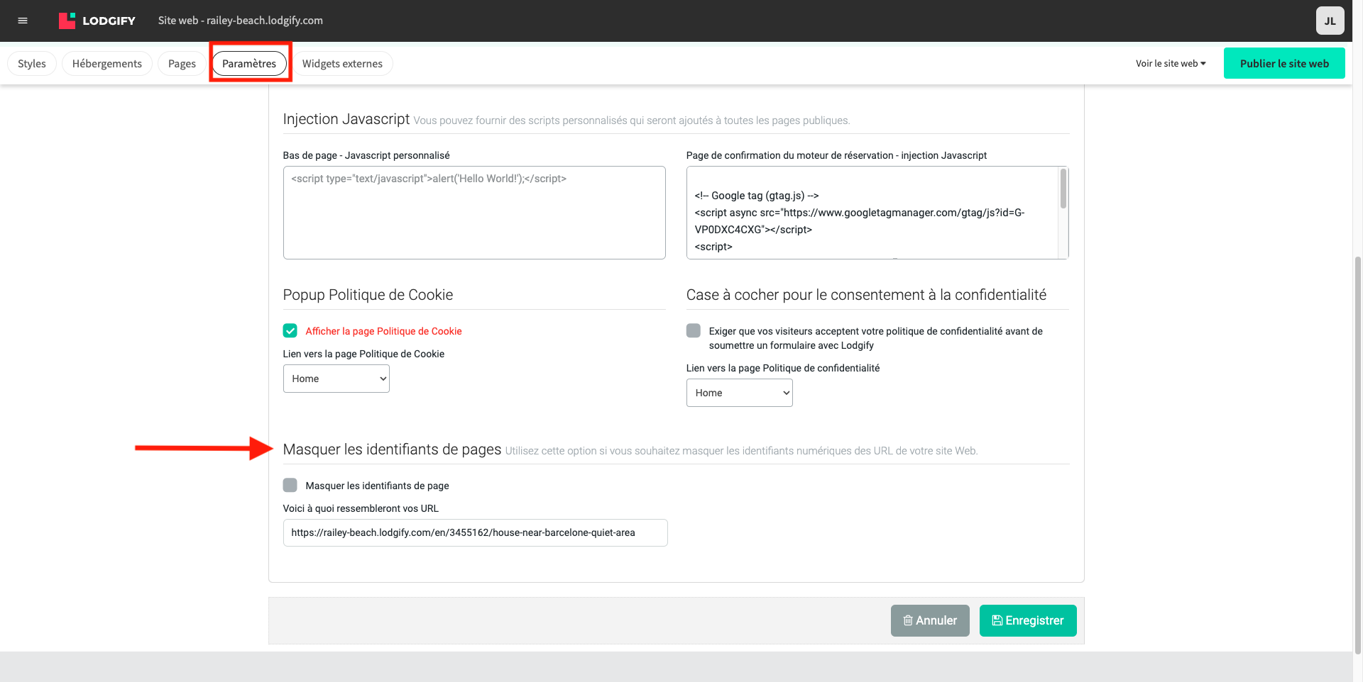
Task: Click the Enregistrer button
Action: click(1028, 621)
